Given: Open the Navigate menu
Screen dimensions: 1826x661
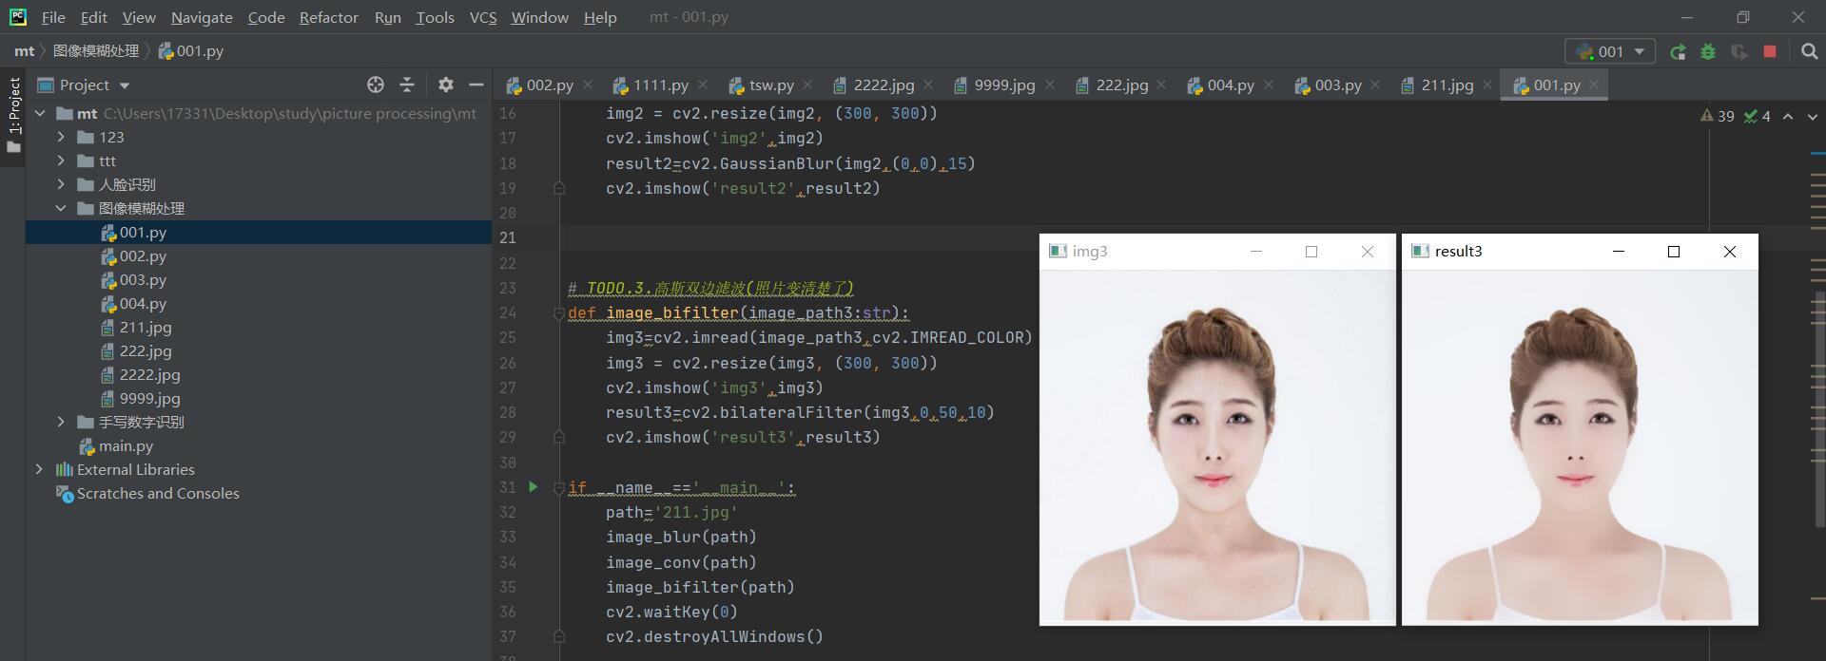Looking at the screenshot, I should tap(202, 17).
